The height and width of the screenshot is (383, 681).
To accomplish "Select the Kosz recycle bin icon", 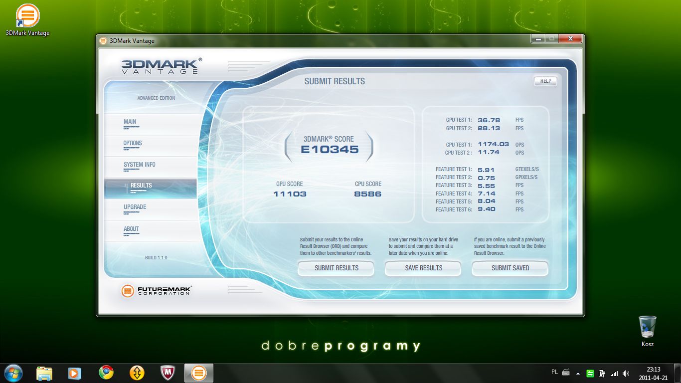I will pyautogui.click(x=648, y=331).
